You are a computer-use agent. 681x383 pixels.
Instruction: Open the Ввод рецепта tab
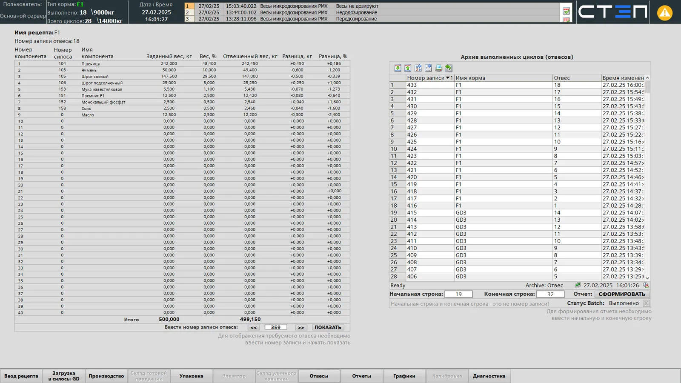21,376
